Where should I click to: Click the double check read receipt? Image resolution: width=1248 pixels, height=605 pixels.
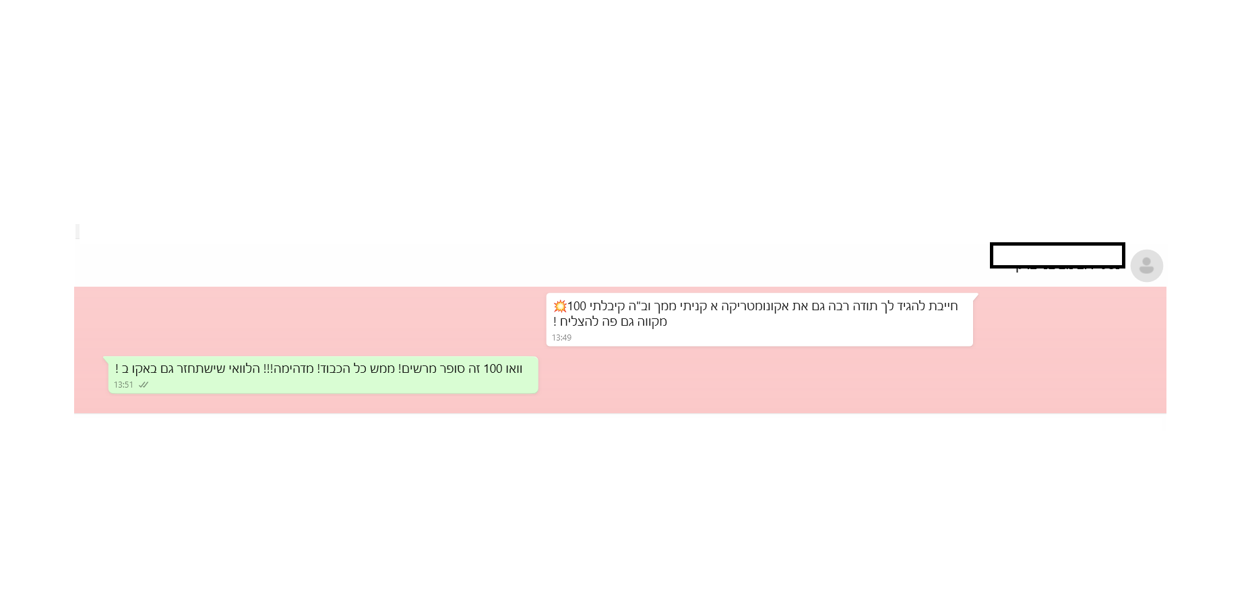click(x=144, y=385)
